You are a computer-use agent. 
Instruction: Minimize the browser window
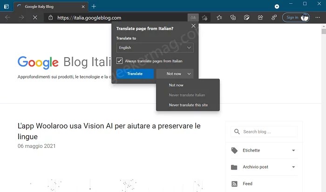click(x=291, y=4)
